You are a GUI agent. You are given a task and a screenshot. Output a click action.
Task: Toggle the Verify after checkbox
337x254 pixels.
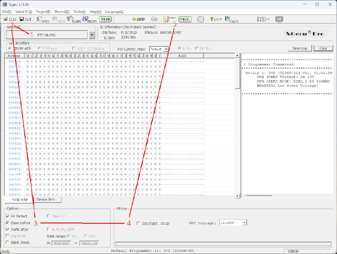coord(8,229)
